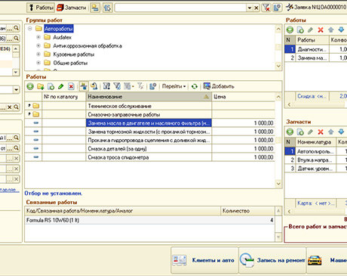This screenshot has width=347, height=276.
Task: Select row Прокачка гидропровода сцепления
Action: 149,140
